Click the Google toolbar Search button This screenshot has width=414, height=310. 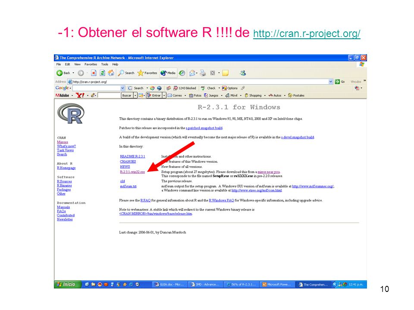pos(136,88)
